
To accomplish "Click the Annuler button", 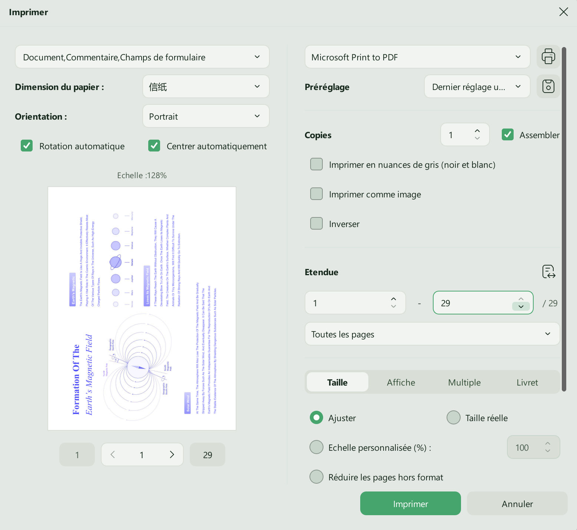I will [x=517, y=503].
